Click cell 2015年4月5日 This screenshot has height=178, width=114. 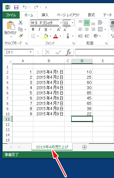(x=49, y=93)
